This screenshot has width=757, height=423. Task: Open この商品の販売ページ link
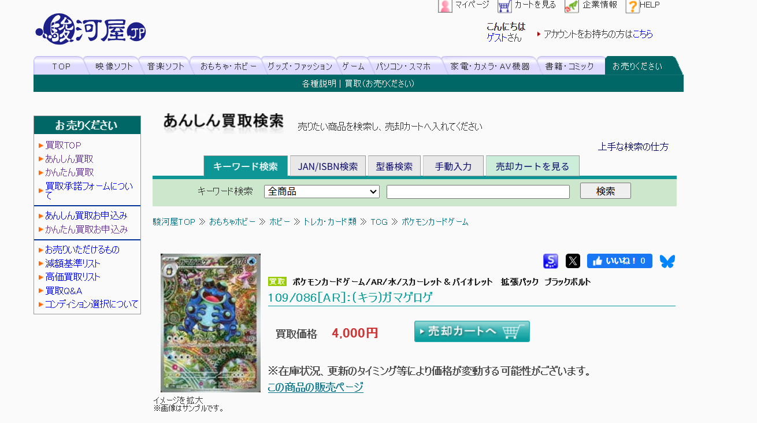pyautogui.click(x=316, y=387)
